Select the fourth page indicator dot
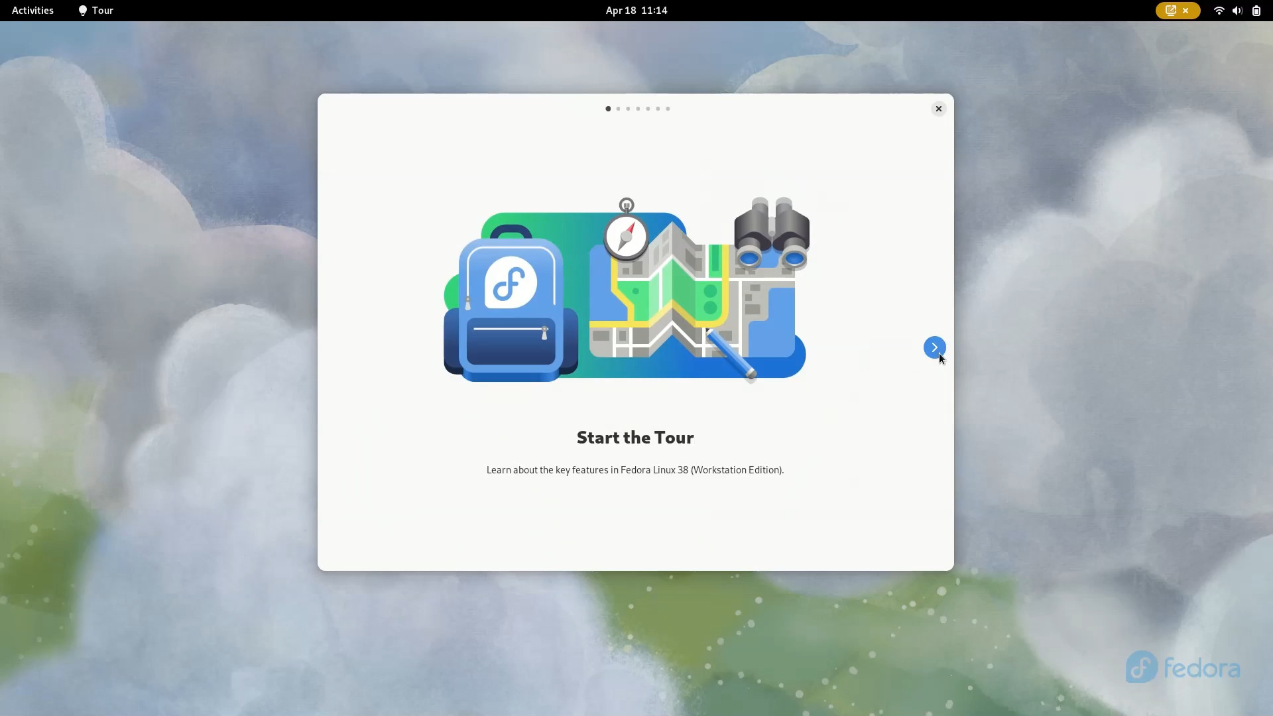Screen dimensions: 1273x716 click(638, 109)
